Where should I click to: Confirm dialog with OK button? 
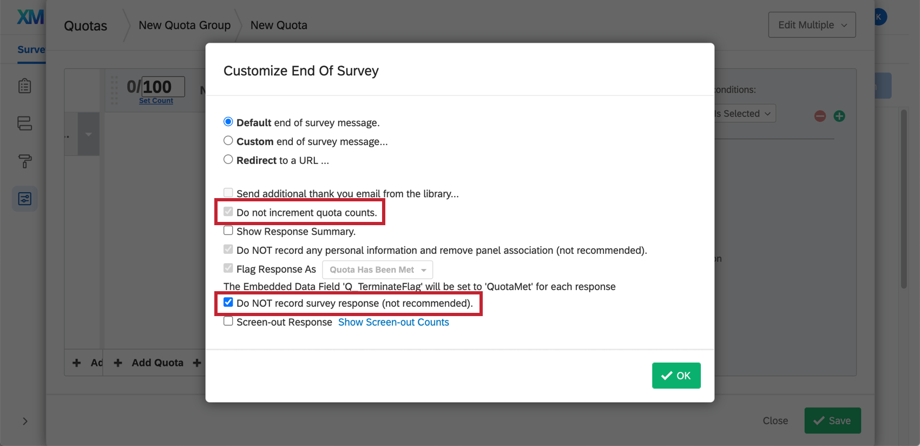coord(676,376)
